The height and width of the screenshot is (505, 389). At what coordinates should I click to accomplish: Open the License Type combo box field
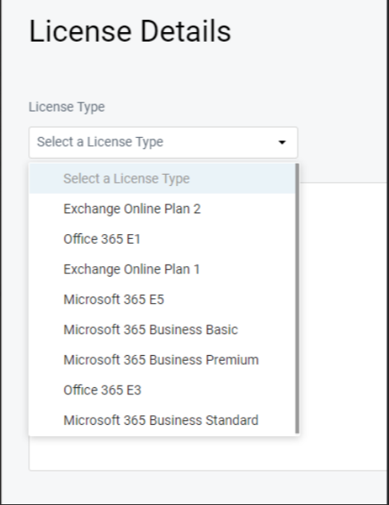pyautogui.click(x=163, y=143)
